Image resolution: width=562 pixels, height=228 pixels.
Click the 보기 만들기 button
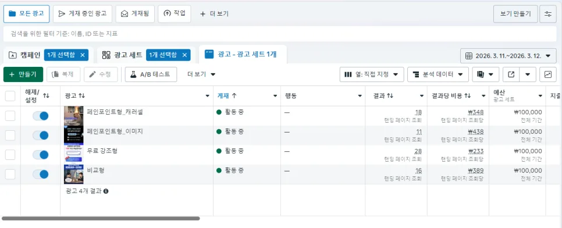point(516,14)
